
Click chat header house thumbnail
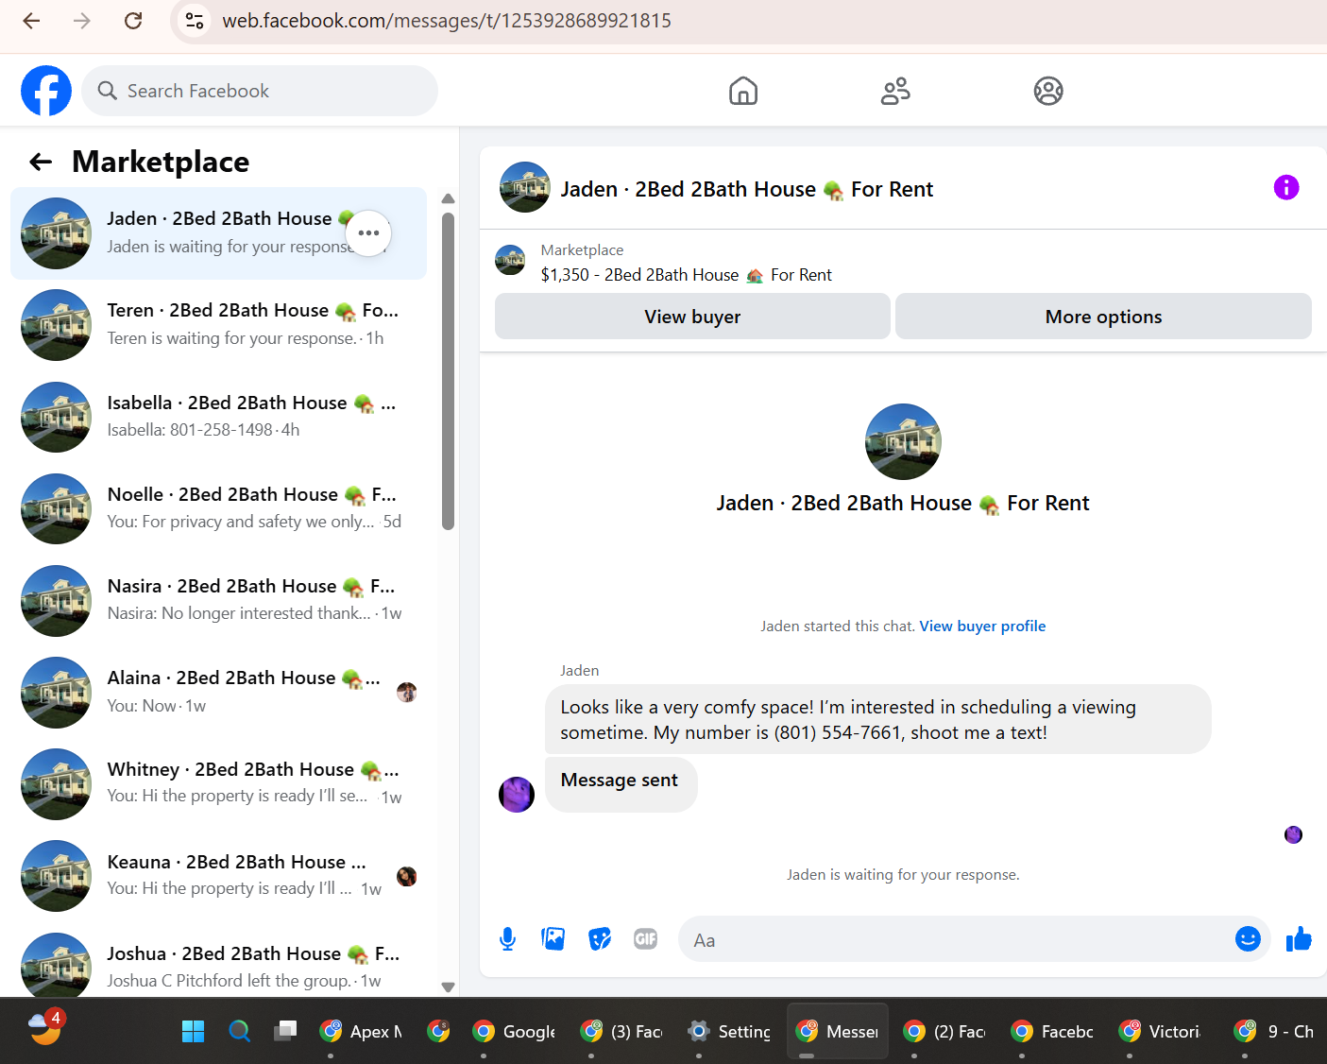[525, 187]
